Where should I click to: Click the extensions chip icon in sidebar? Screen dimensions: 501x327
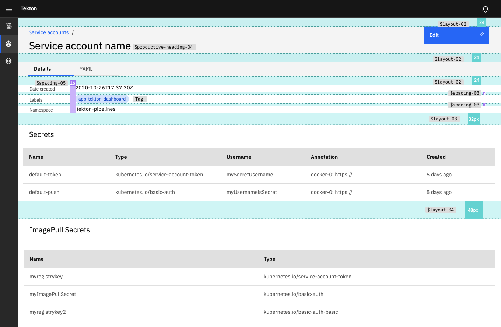pyautogui.click(x=8, y=61)
